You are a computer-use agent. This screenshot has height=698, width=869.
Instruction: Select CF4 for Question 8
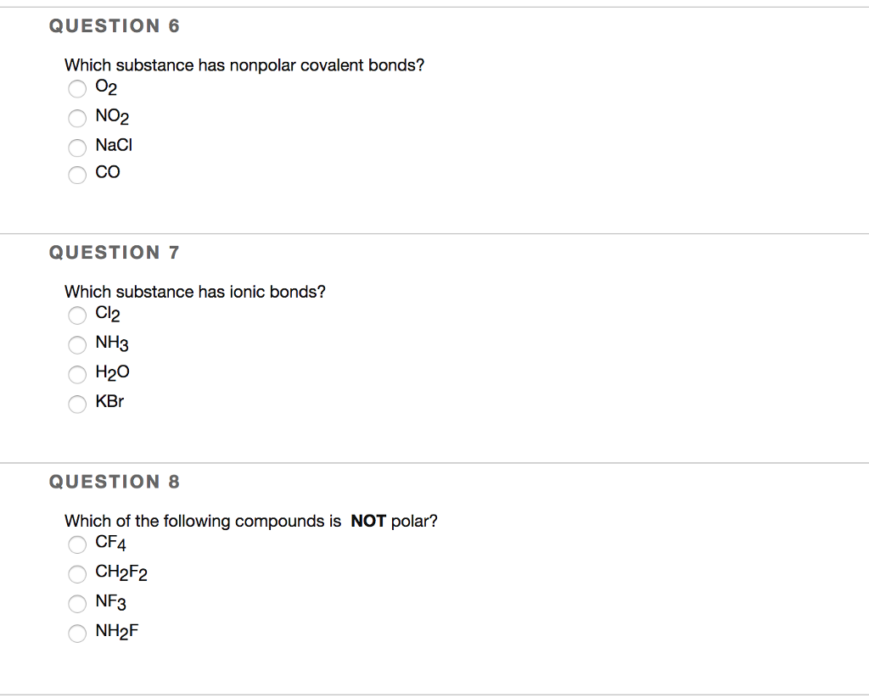coord(77,544)
